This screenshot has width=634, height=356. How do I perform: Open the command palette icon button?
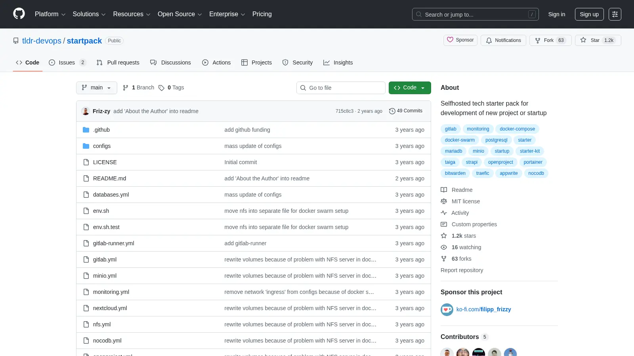(x=615, y=14)
